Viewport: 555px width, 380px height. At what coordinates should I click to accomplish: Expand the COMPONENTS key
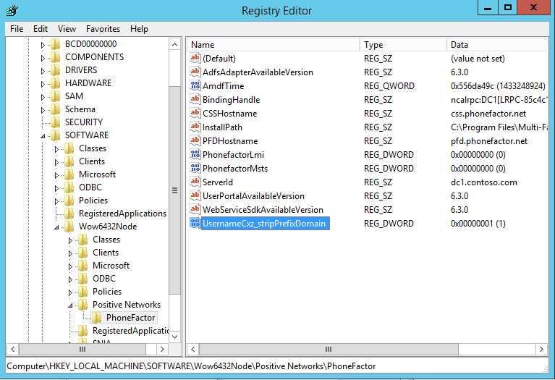point(43,58)
